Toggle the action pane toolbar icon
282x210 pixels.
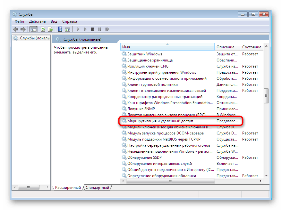(68, 29)
